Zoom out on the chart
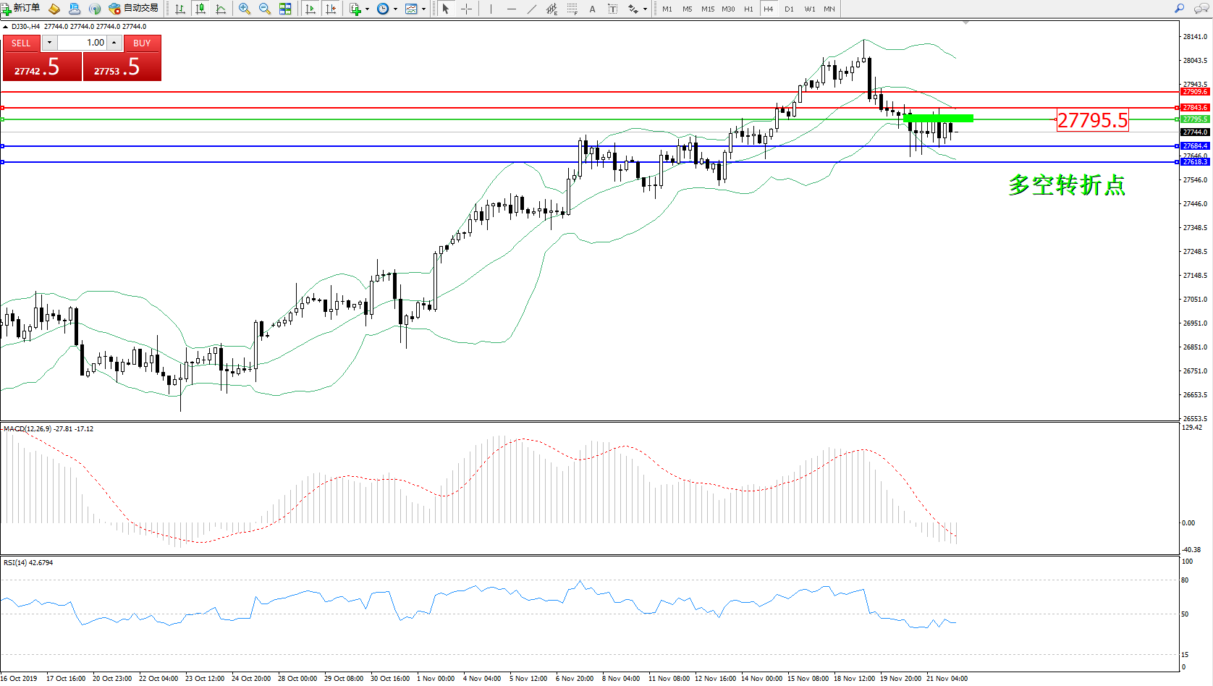 265,9
